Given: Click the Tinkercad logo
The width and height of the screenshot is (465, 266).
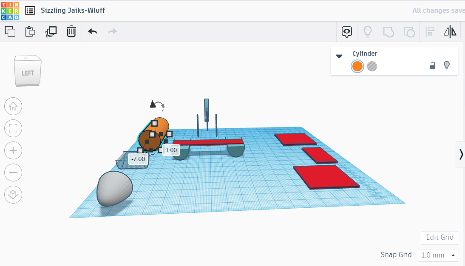Looking at the screenshot, I should click(x=10, y=10).
